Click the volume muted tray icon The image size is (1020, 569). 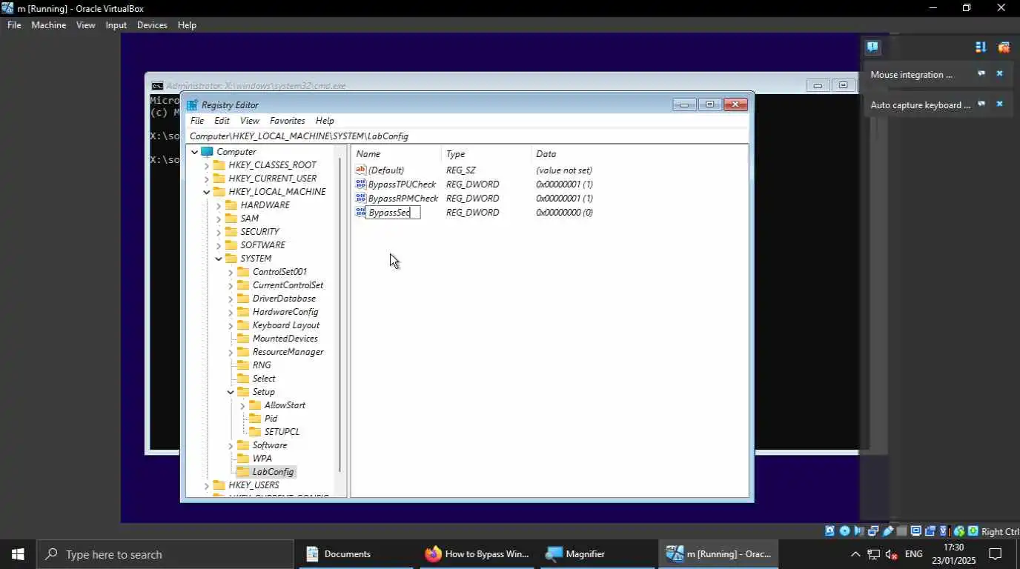click(x=892, y=554)
